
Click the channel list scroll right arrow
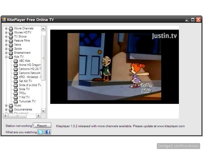coord(38,116)
